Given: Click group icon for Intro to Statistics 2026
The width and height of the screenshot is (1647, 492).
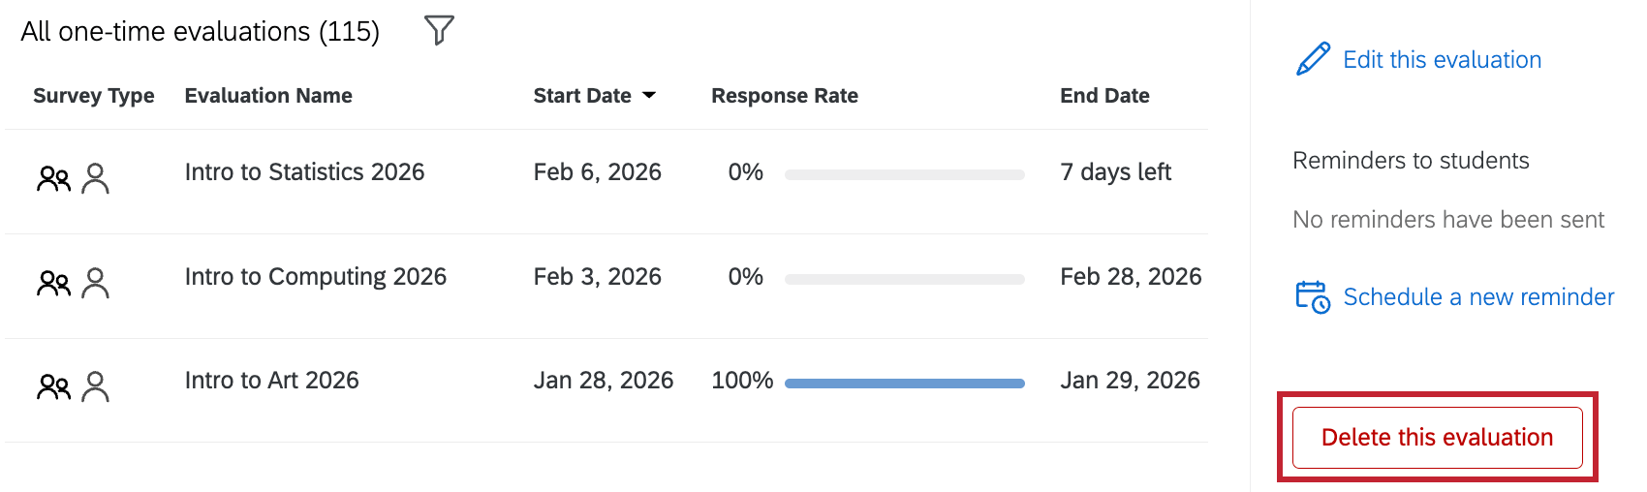Looking at the screenshot, I should tap(54, 179).
